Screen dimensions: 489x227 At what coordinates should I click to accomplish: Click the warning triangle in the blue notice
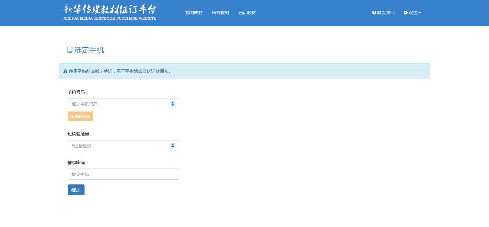(65, 71)
